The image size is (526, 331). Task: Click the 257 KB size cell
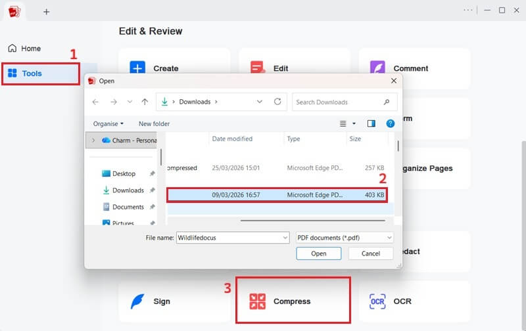374,168
